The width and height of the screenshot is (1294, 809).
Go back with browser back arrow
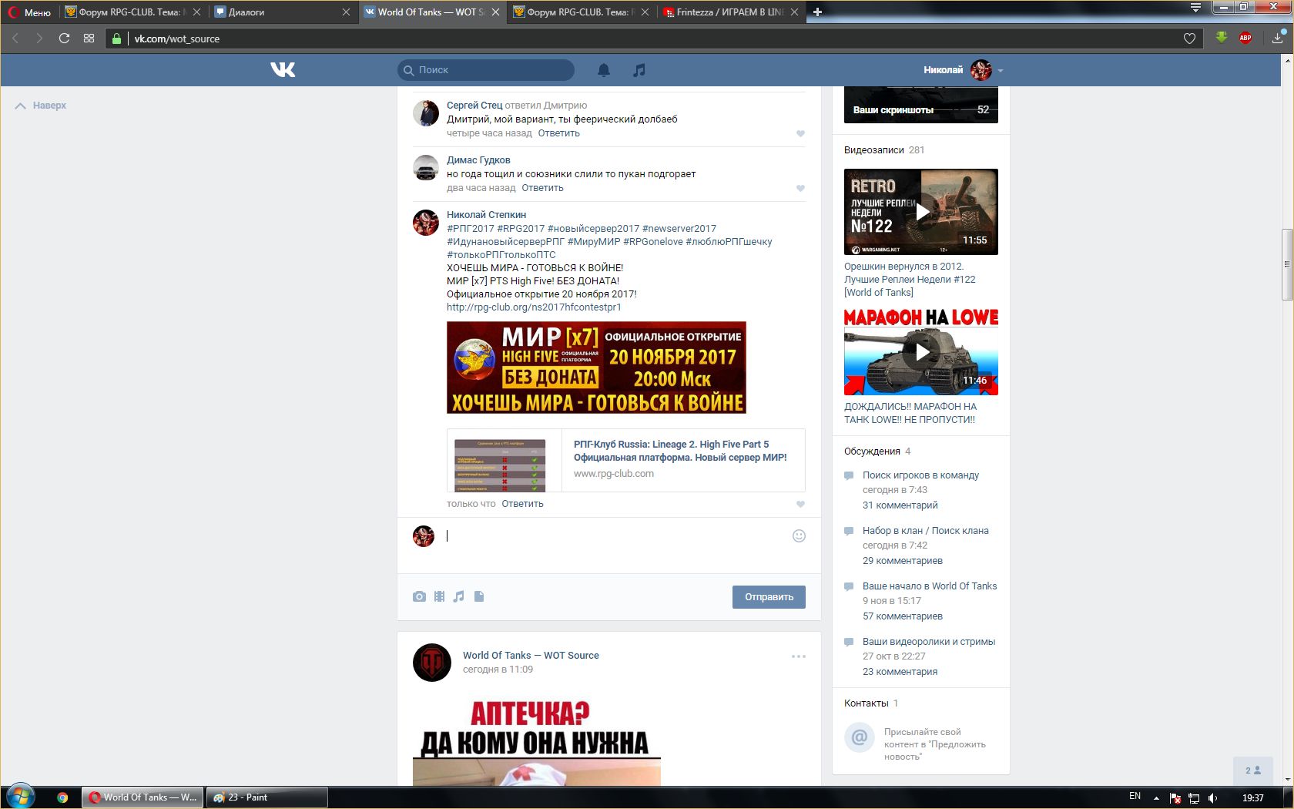pos(15,39)
